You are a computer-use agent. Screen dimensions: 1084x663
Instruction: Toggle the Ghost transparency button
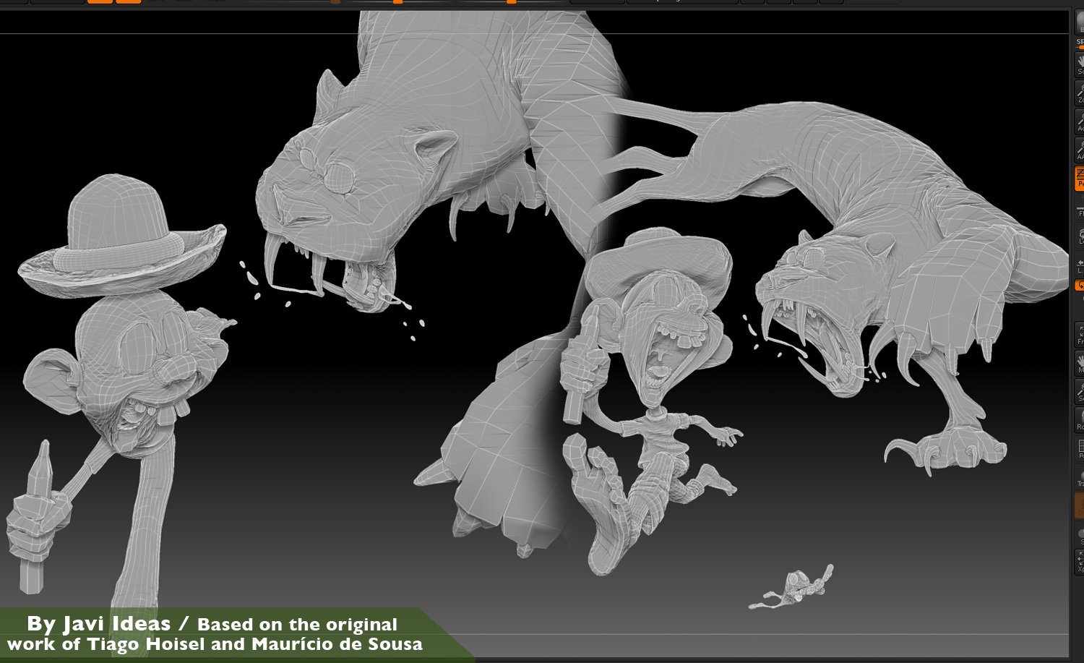(1080, 505)
